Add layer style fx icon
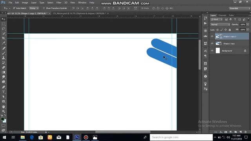 tap(221, 132)
